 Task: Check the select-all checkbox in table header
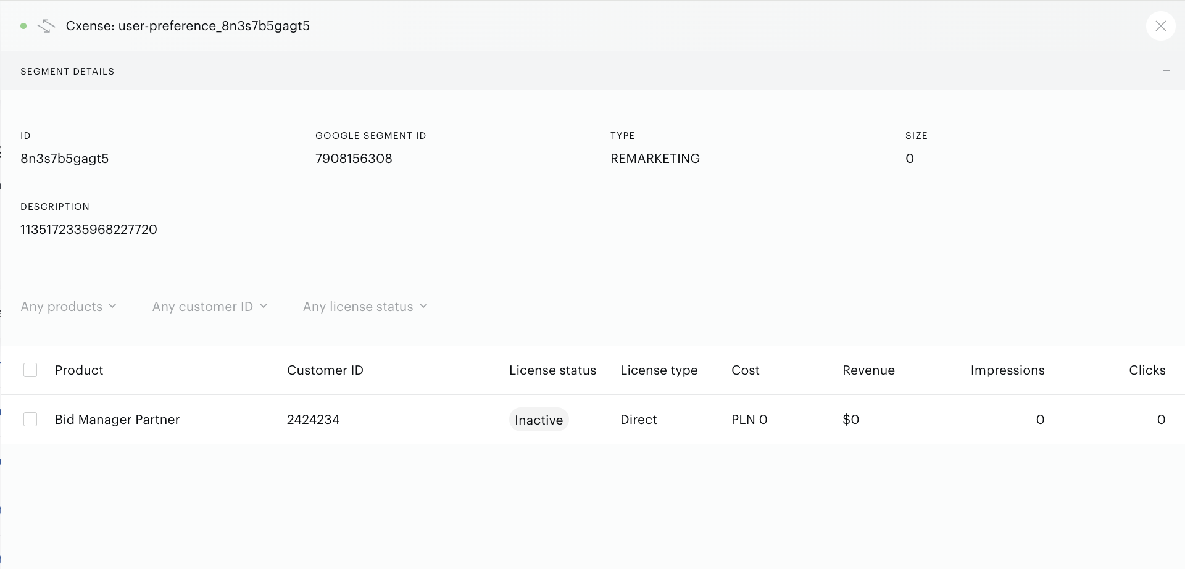pyautogui.click(x=30, y=370)
